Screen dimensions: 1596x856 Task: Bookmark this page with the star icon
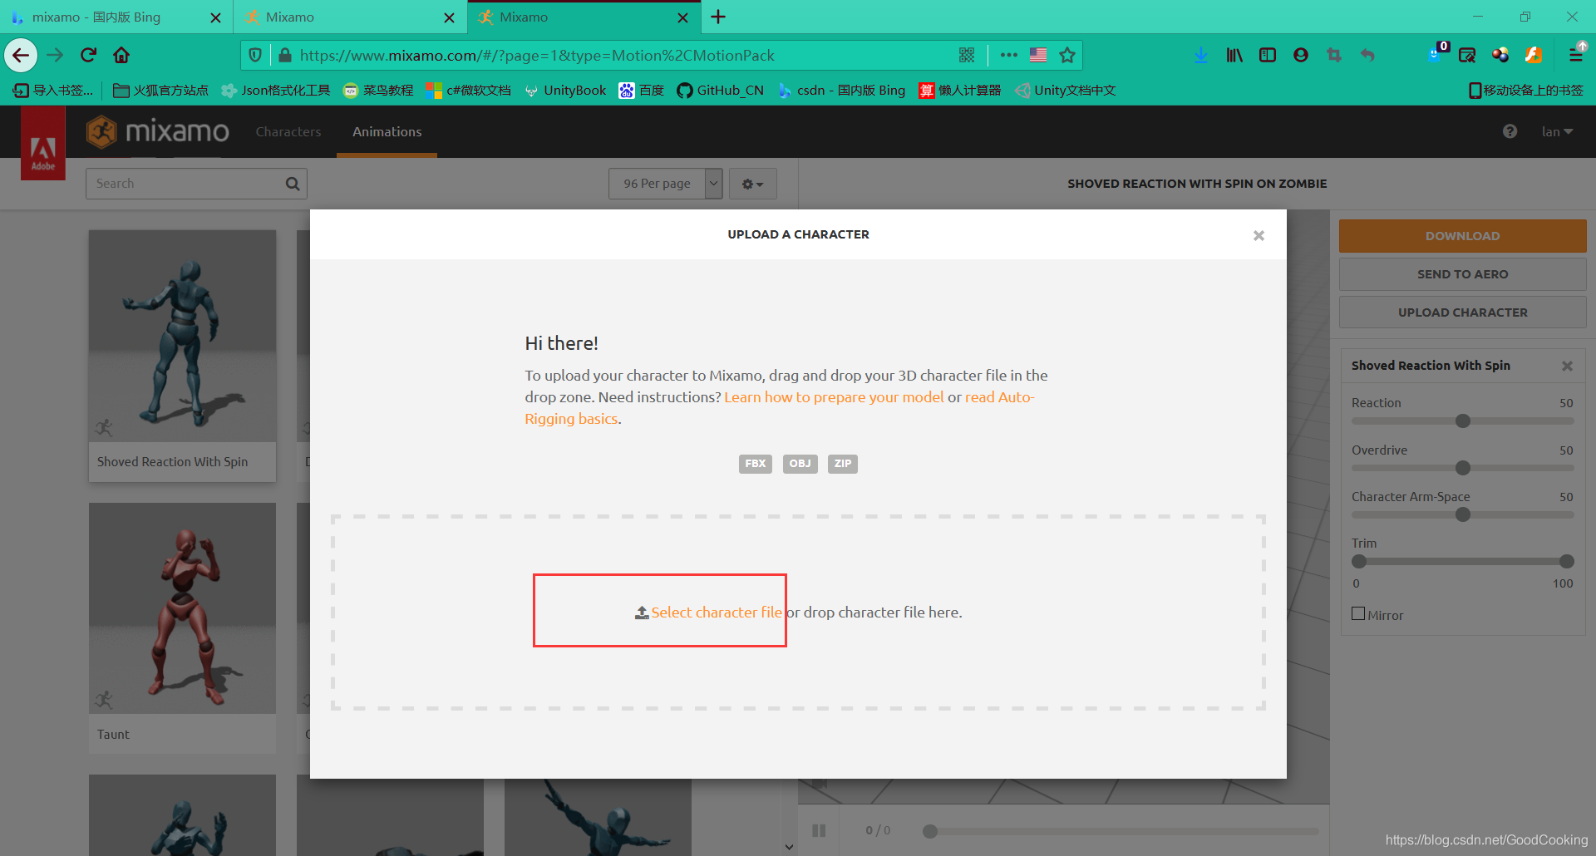[x=1067, y=56]
